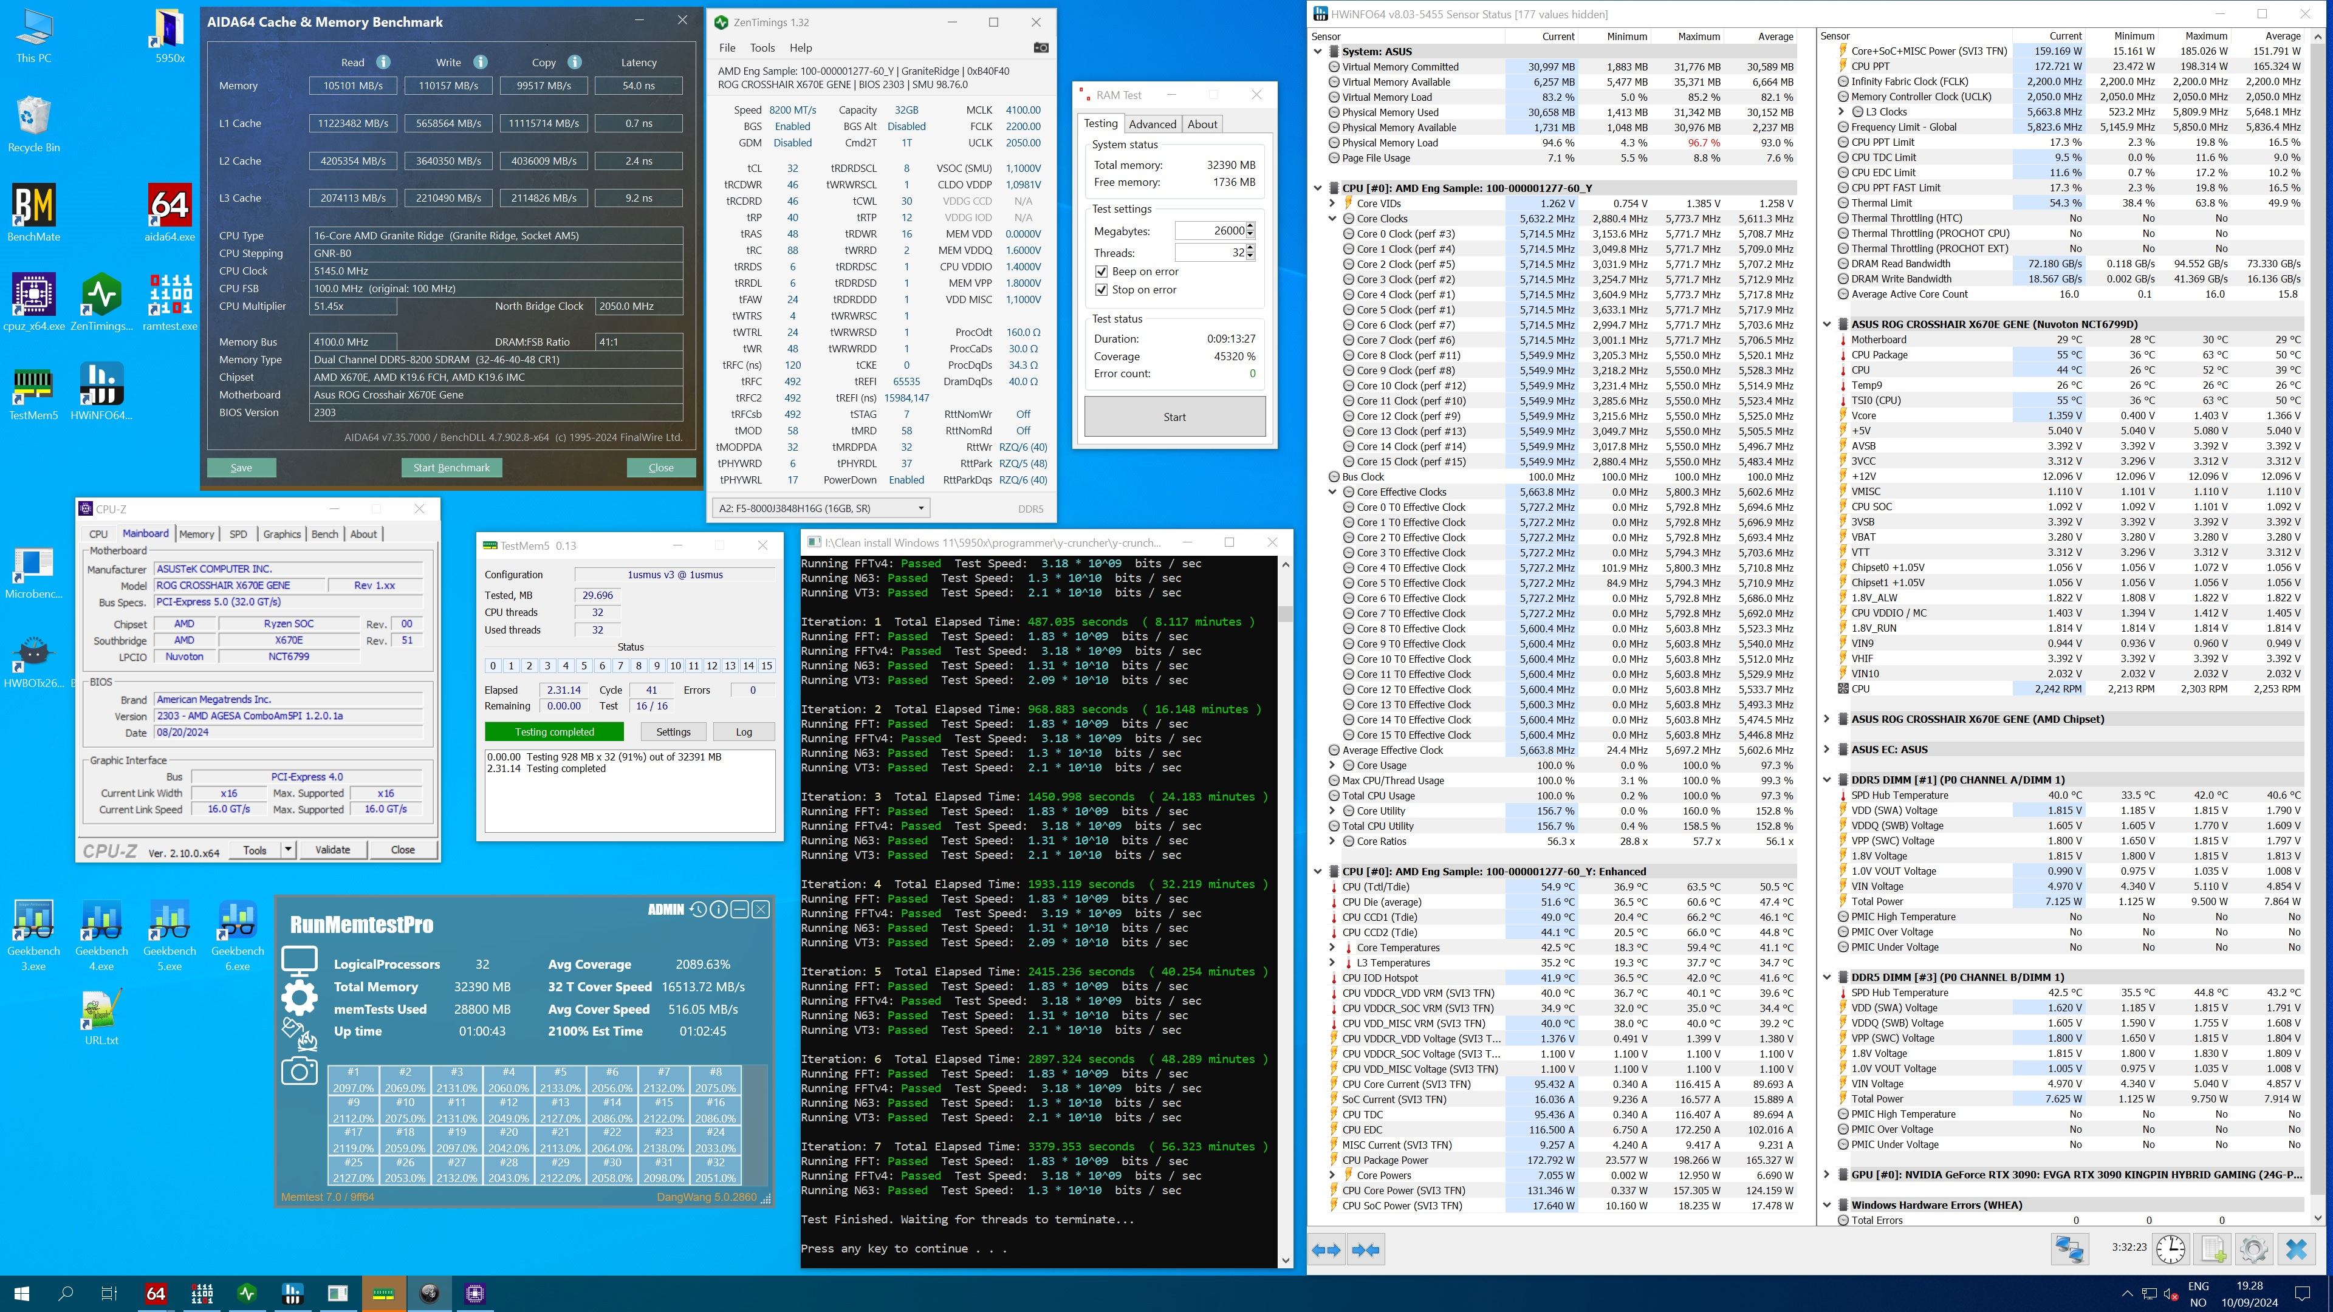Click HWiNFO blue X close sensors icon

click(x=2296, y=1249)
